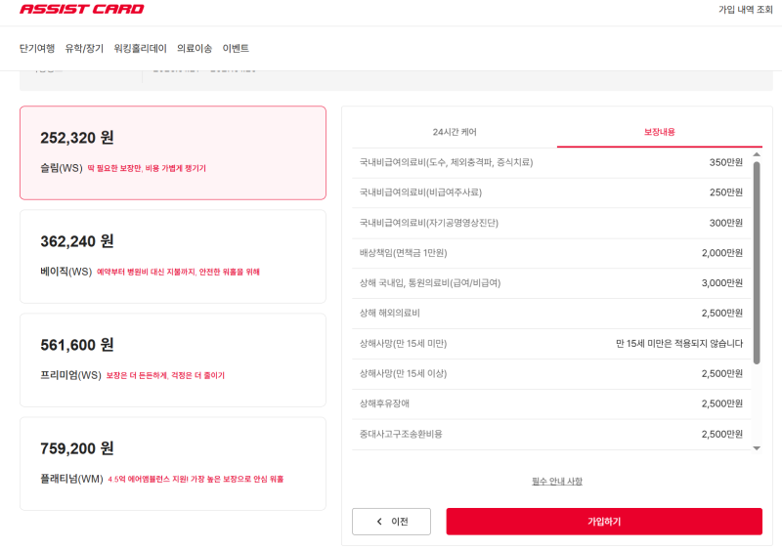
Task: Open the 워킹홀리데이 menu
Action: [x=140, y=49]
